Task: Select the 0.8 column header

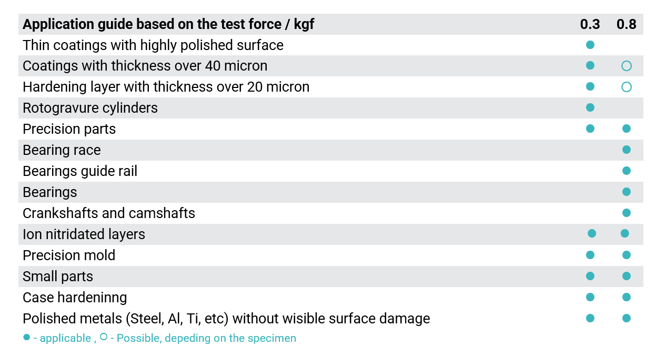Action: 626,24
